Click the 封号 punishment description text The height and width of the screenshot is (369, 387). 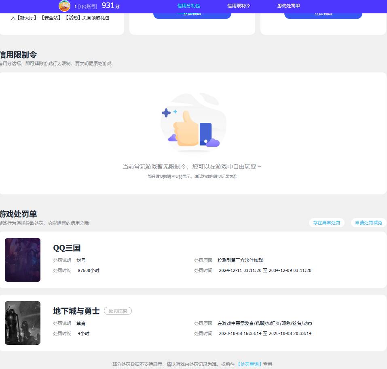[81, 260]
